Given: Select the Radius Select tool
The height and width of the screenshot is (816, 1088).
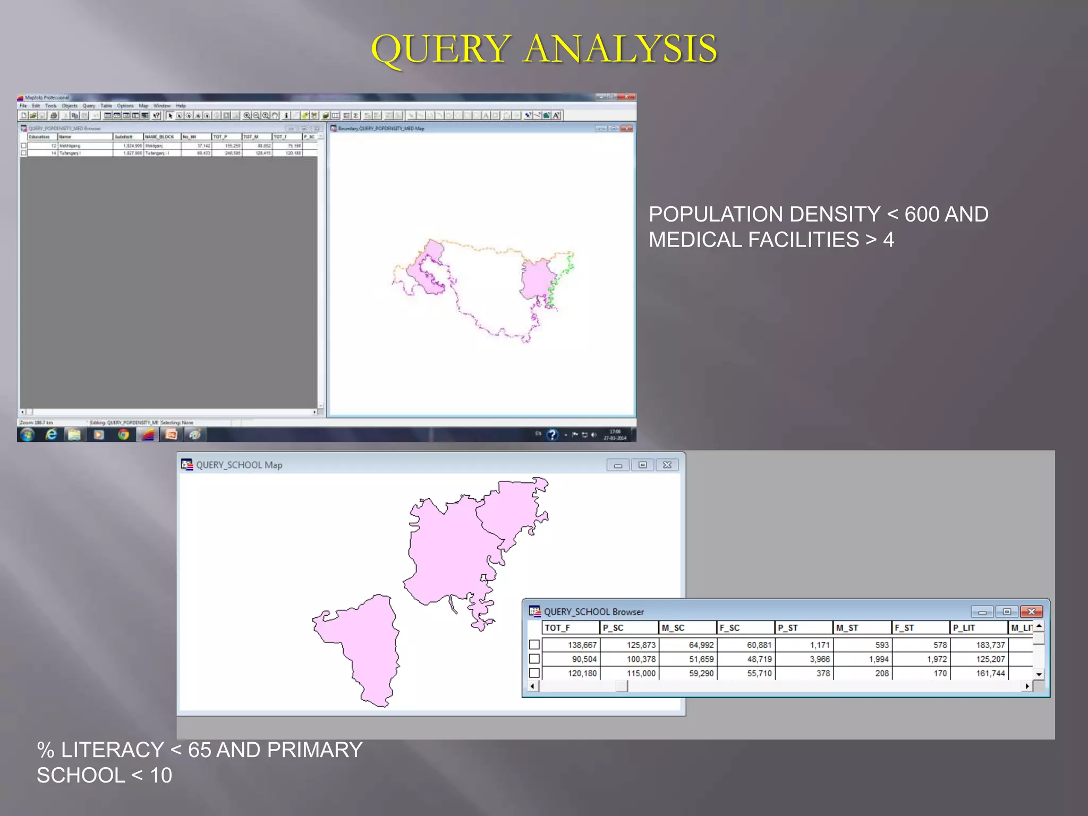Looking at the screenshot, I should coord(189,115).
